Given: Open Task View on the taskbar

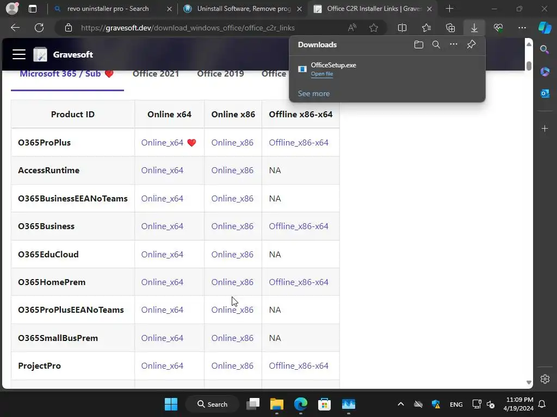Looking at the screenshot, I should (x=253, y=404).
